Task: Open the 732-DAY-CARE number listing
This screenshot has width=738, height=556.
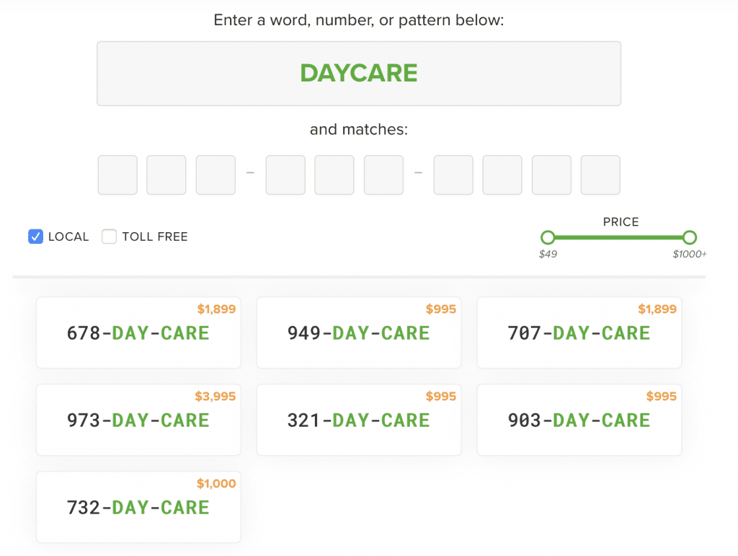Action: [138, 507]
